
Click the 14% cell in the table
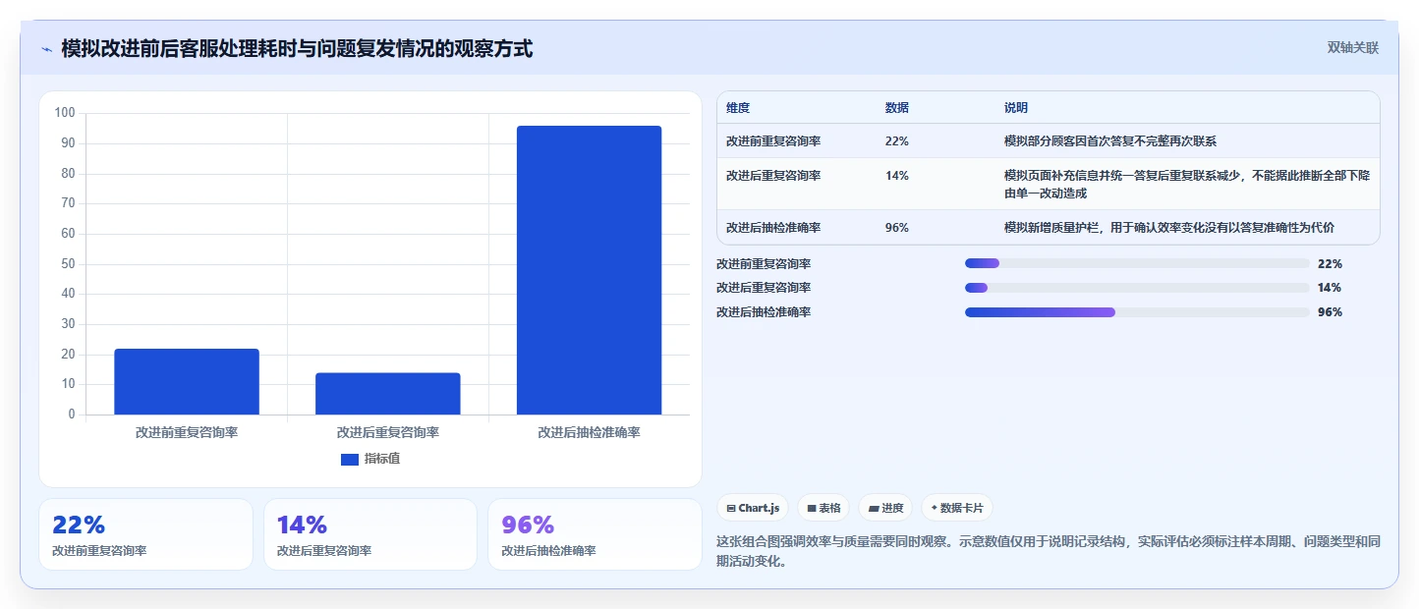[x=897, y=175]
